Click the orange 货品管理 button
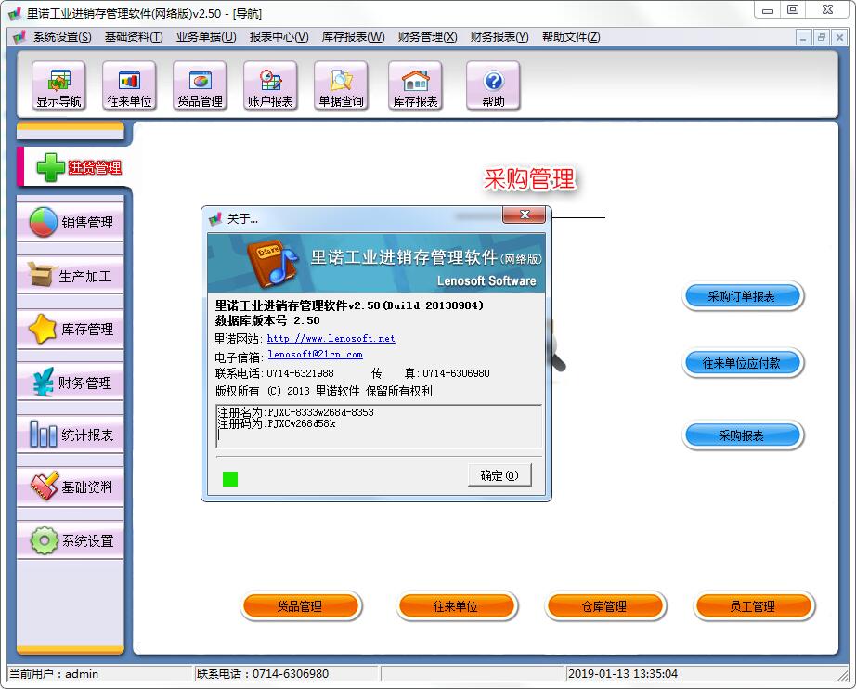 coord(300,606)
